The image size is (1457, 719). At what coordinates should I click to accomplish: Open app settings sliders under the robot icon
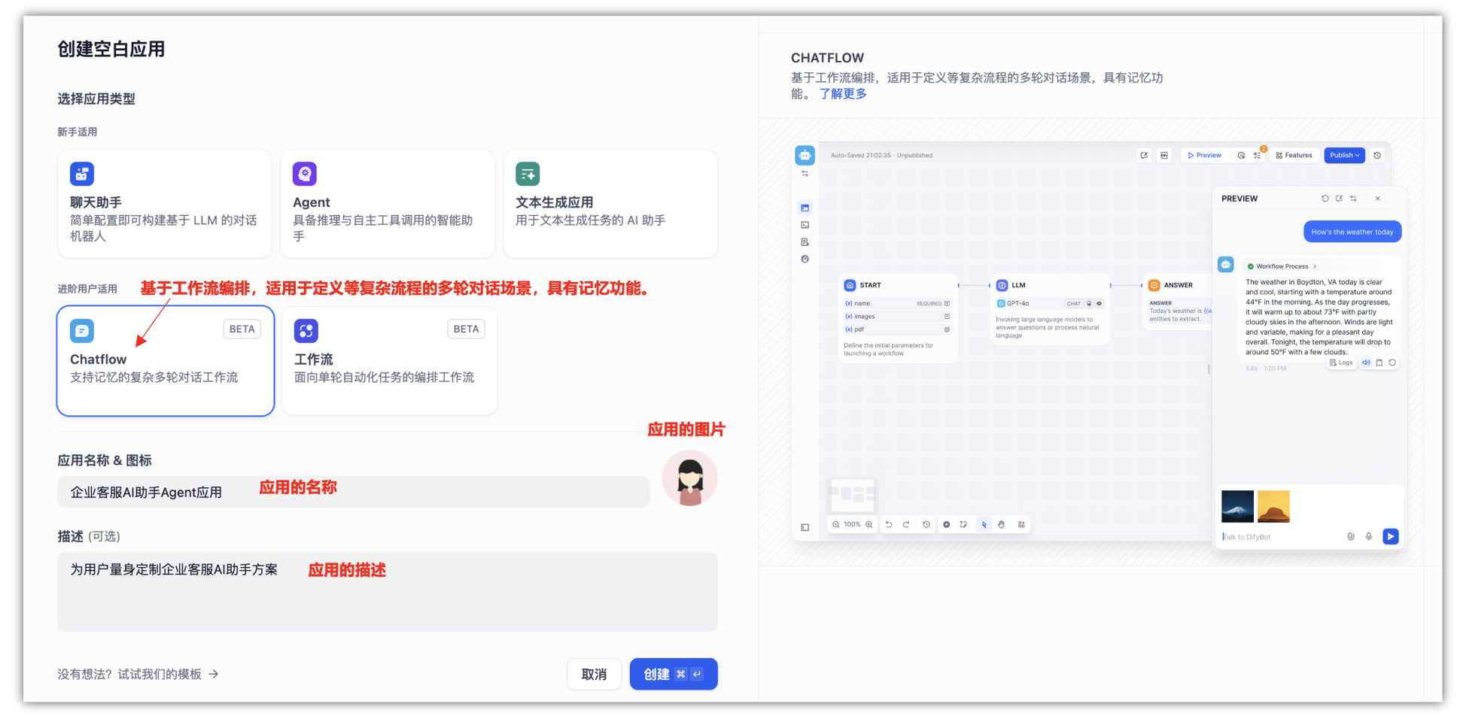805,174
